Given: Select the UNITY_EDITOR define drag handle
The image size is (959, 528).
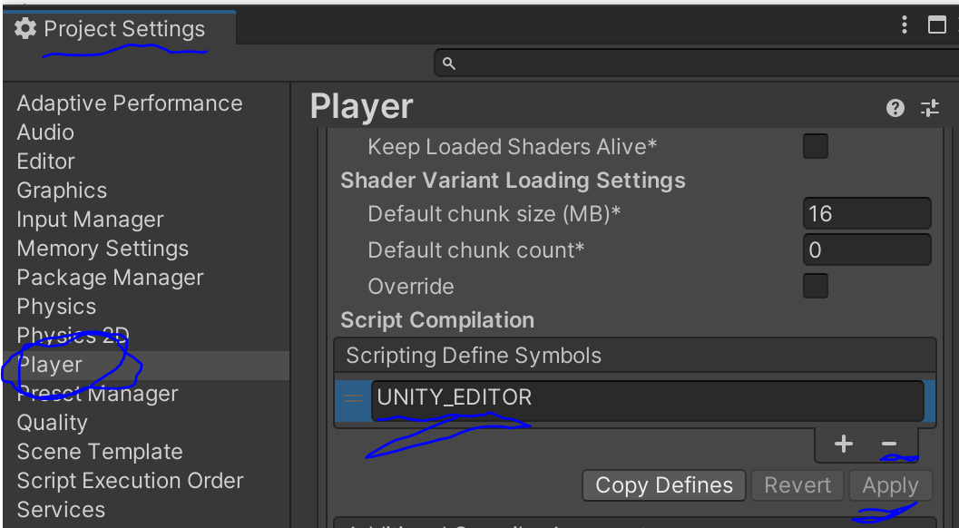Looking at the screenshot, I should (355, 397).
